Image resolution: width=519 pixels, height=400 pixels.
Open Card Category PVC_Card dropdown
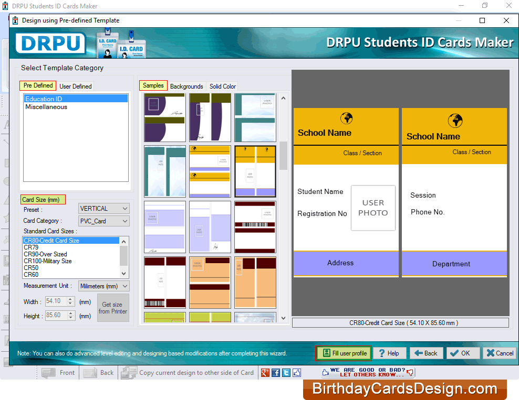103,221
